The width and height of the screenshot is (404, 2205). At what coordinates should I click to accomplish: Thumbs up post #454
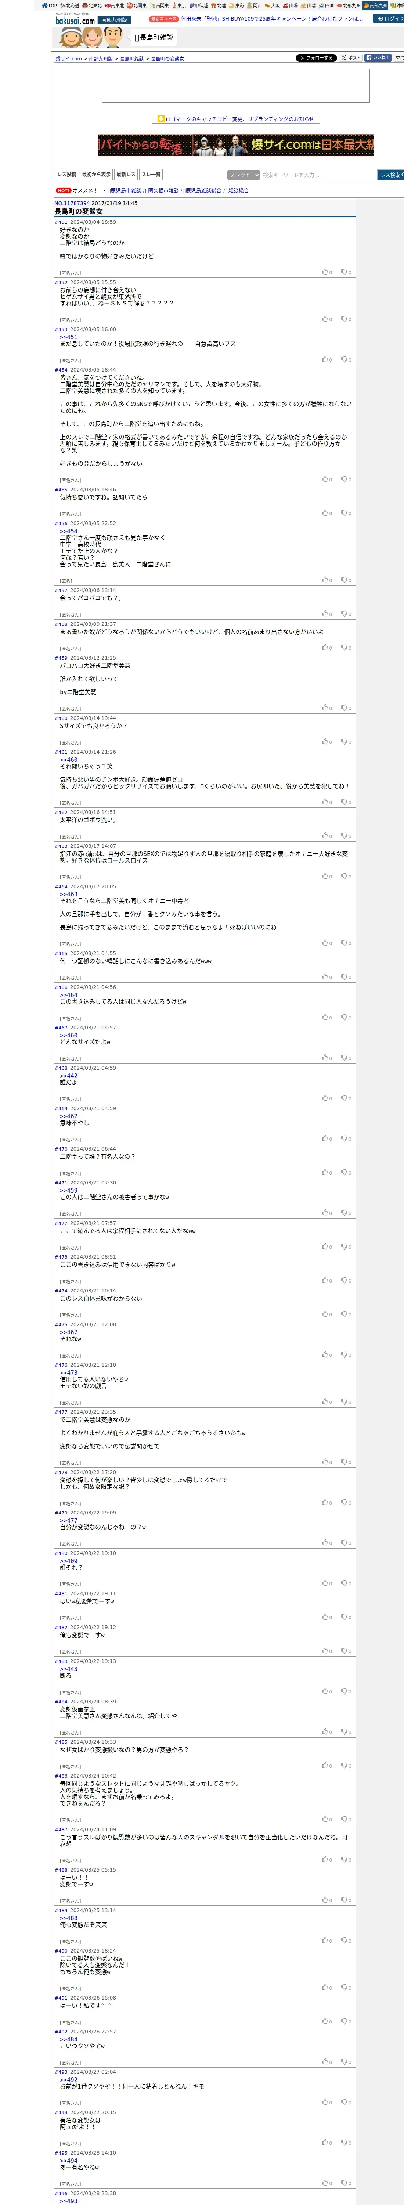pos(325,479)
